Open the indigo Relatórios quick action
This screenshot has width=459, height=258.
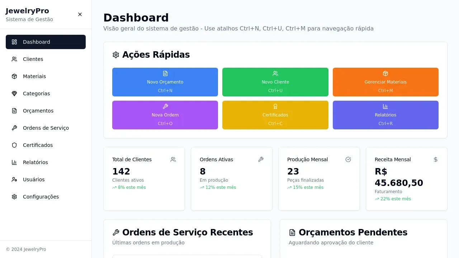[385, 115]
